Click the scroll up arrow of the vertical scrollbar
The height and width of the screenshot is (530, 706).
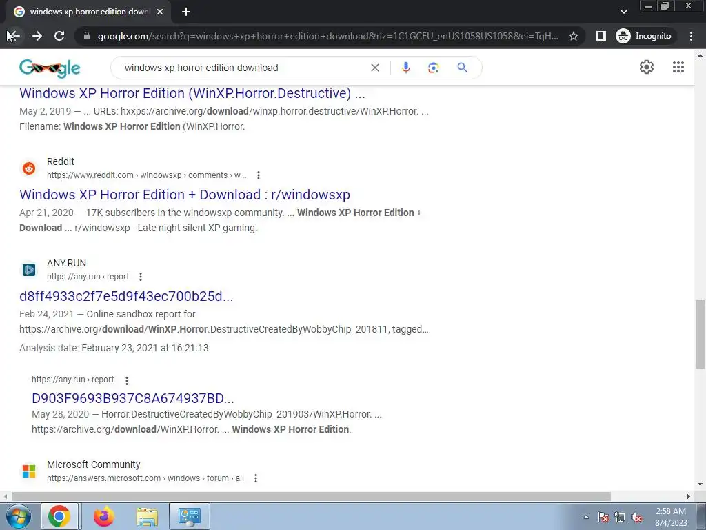point(700,55)
